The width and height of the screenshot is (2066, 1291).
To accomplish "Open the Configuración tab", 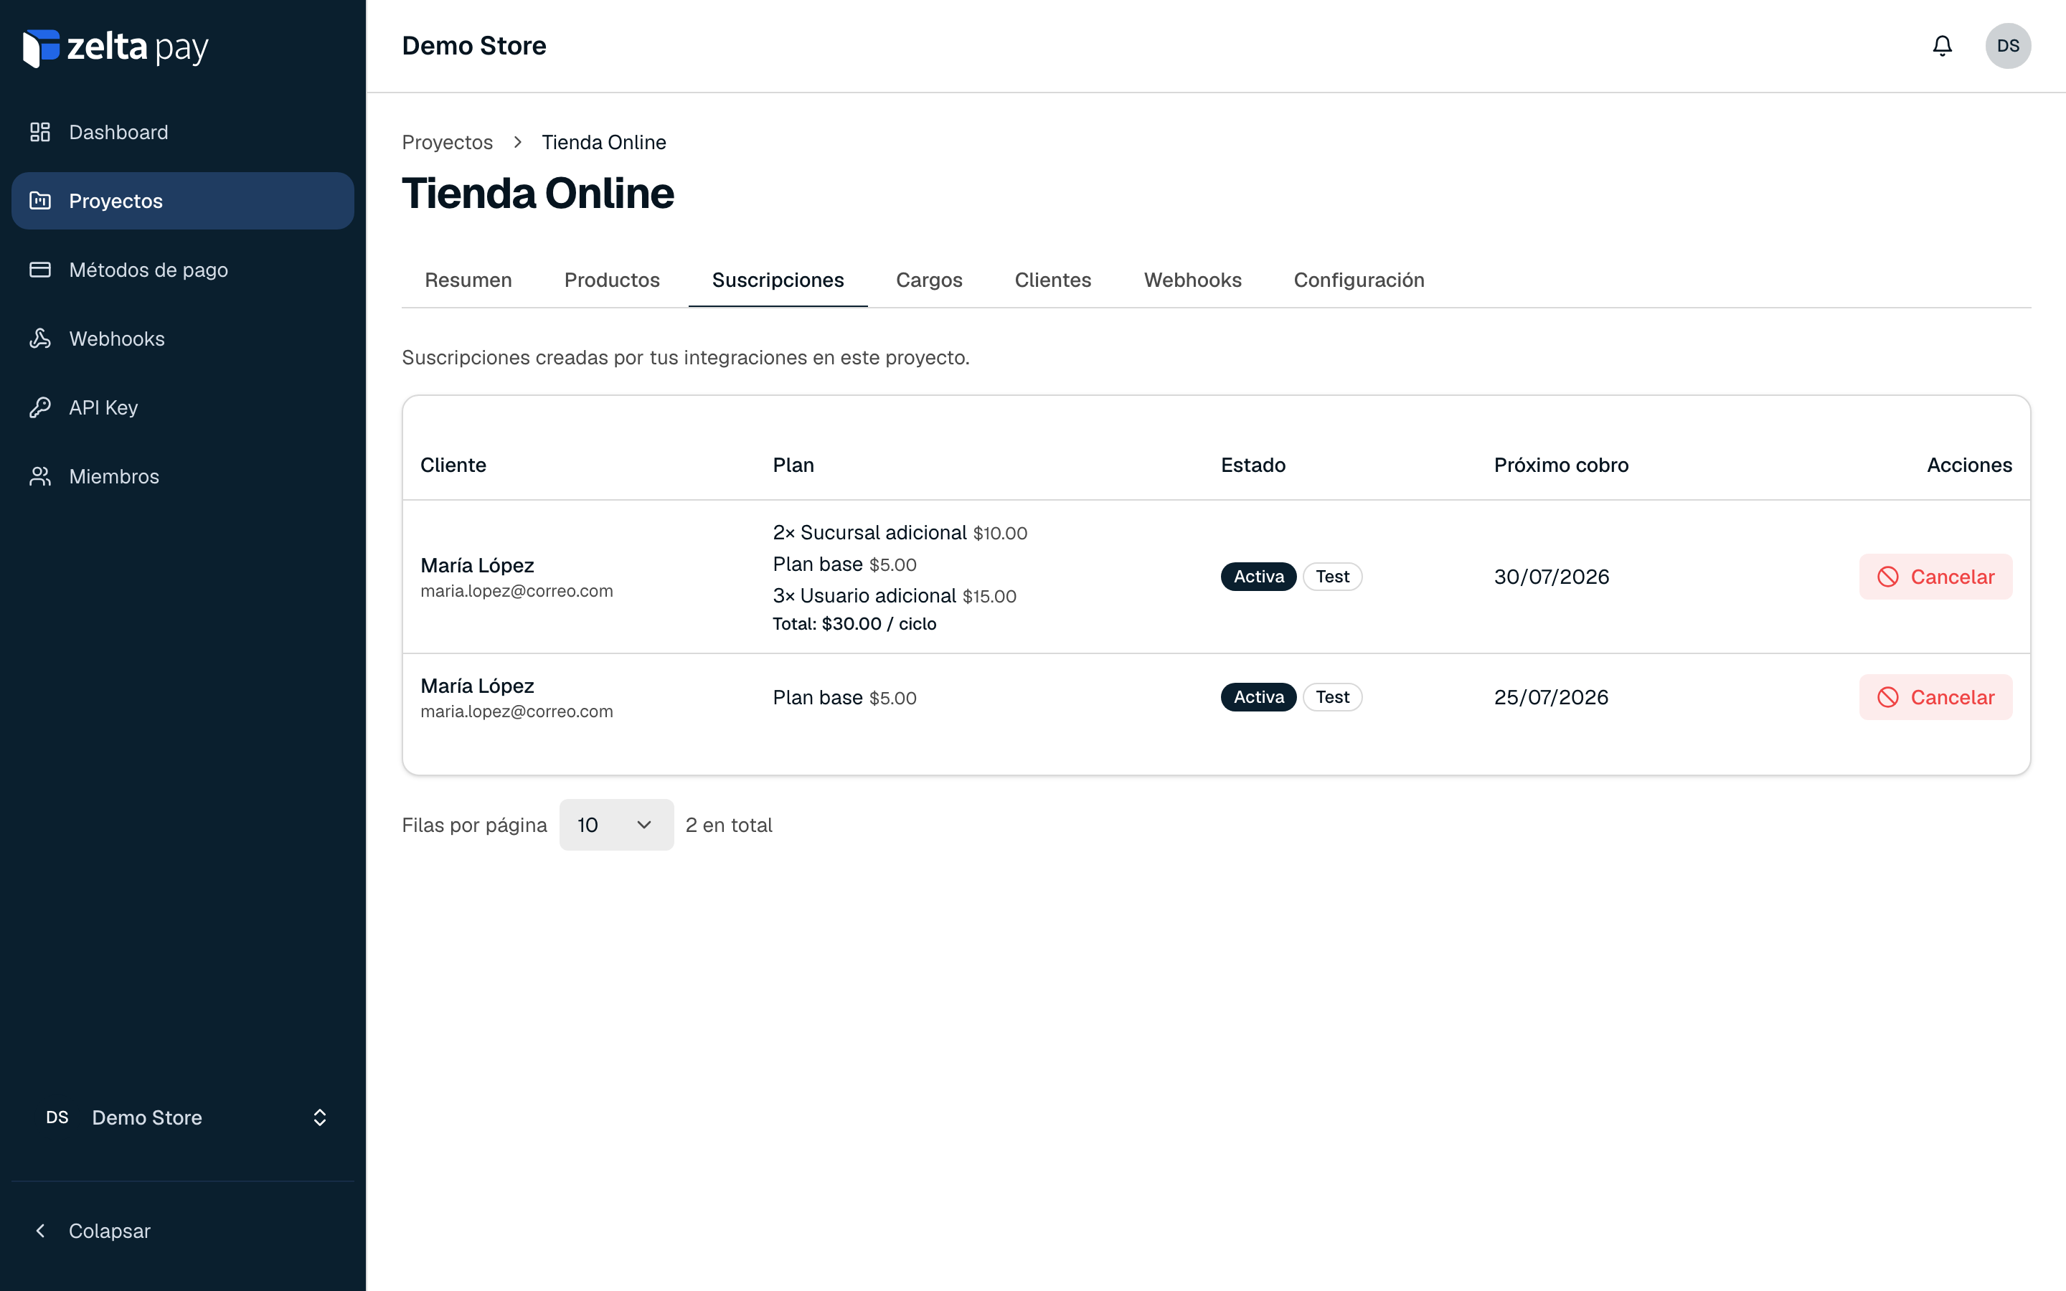I will tap(1359, 280).
